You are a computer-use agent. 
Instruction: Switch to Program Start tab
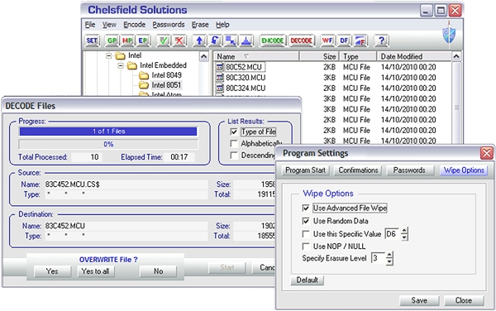[x=305, y=170]
